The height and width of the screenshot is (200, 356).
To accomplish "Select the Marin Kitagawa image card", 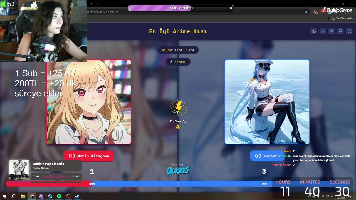I will click(x=89, y=102).
